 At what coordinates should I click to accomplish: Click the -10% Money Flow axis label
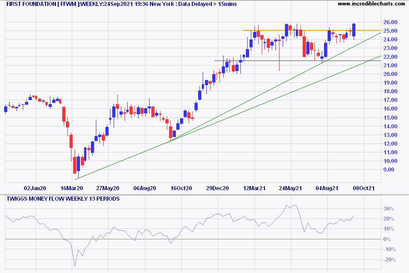click(389, 249)
